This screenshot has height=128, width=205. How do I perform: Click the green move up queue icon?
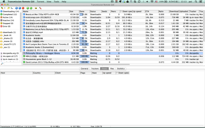28,8
